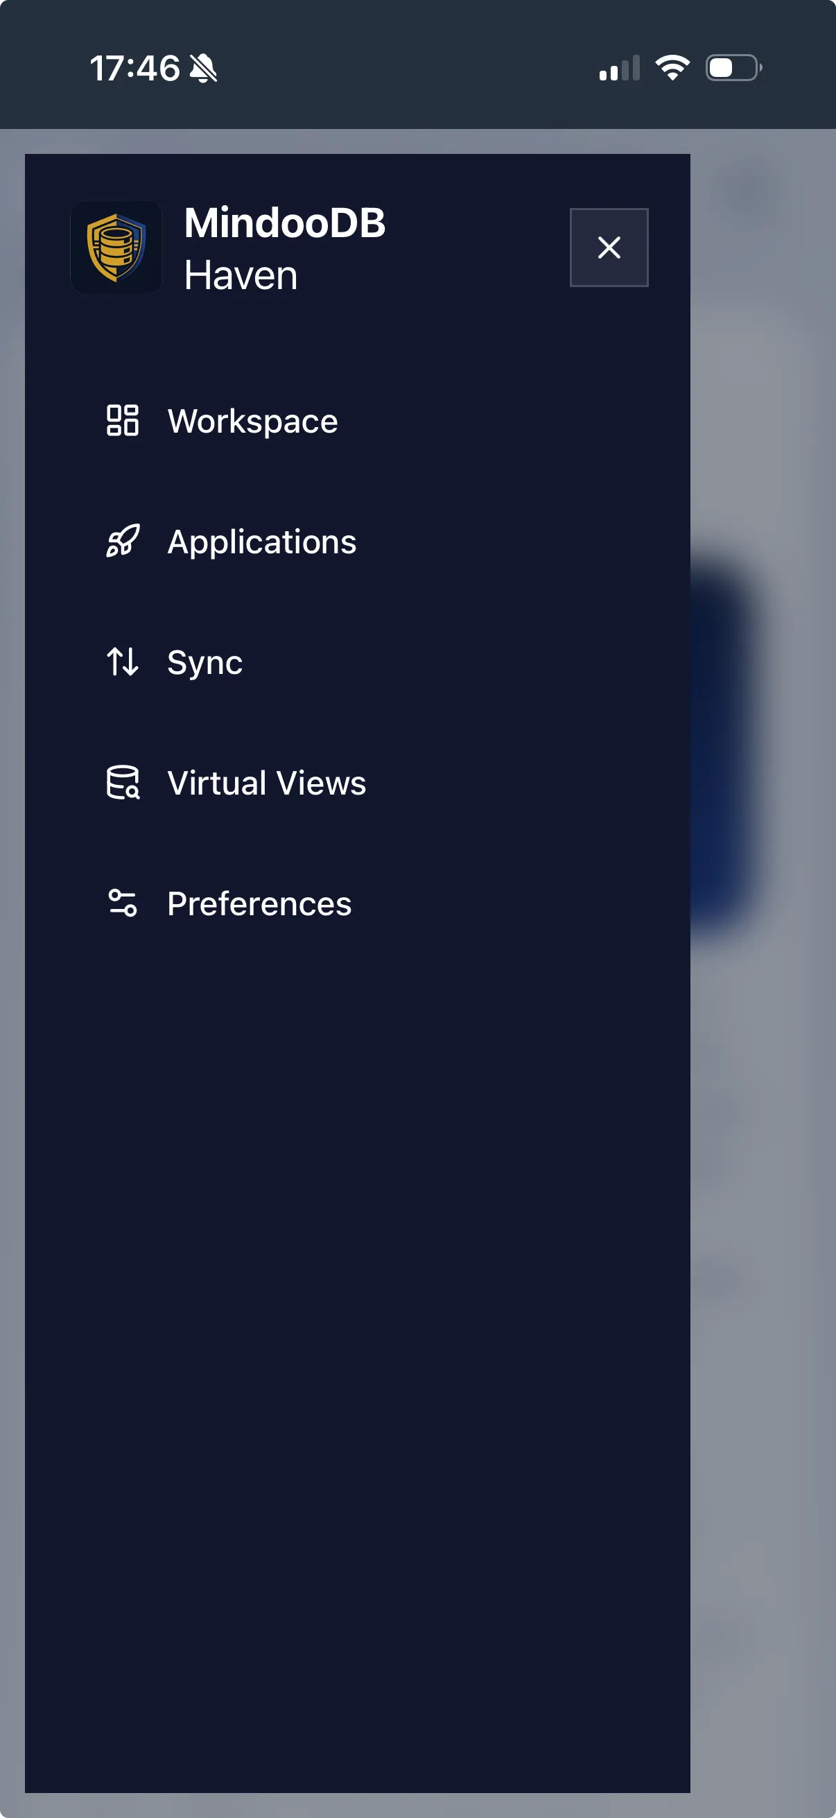Open Virtual Views from the menu
This screenshot has width=836, height=1818.
(267, 784)
